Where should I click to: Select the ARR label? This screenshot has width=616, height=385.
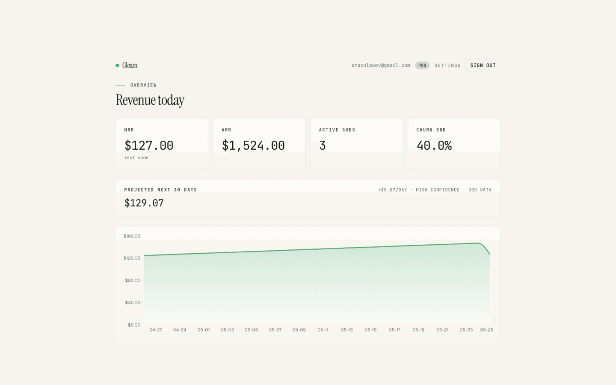226,130
